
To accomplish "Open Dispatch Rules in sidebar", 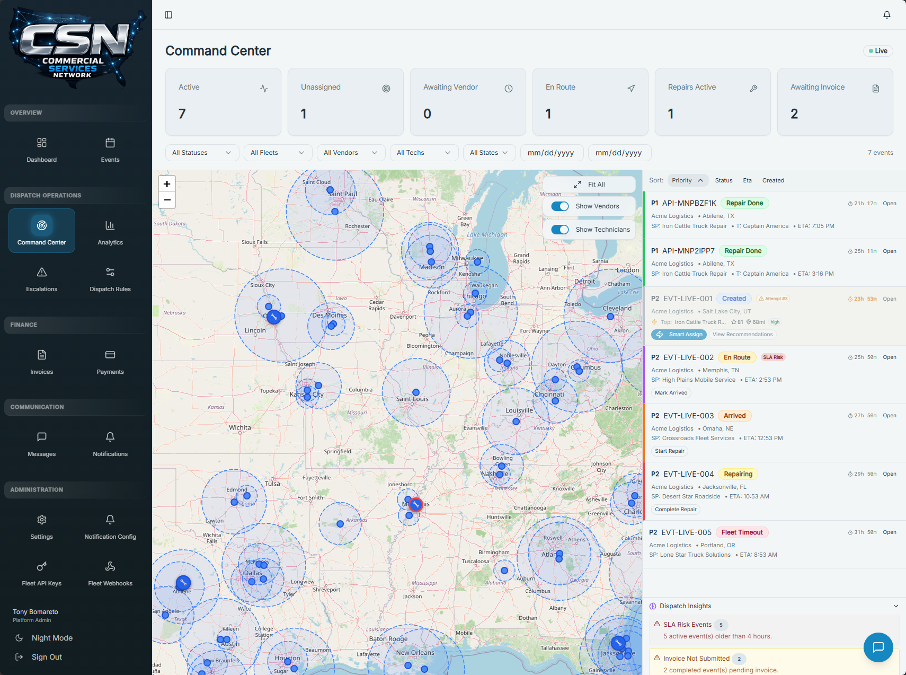I will point(110,278).
